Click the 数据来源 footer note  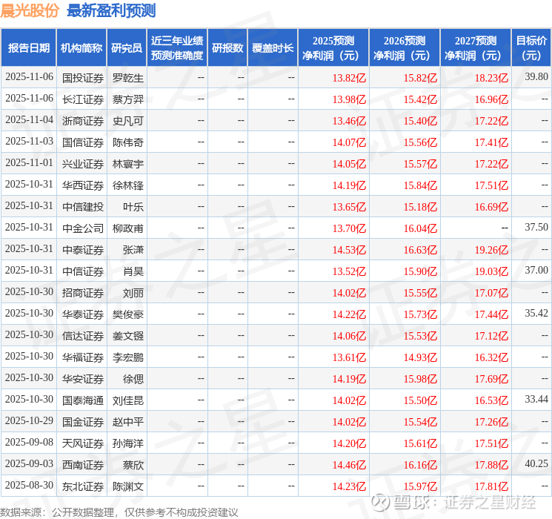click(119, 512)
